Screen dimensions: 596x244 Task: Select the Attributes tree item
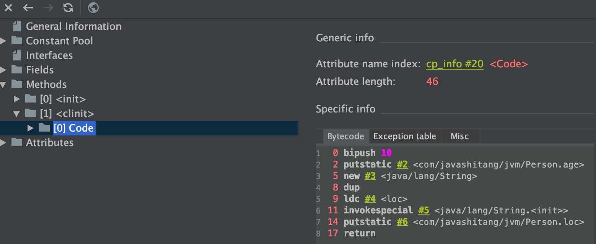[x=49, y=143]
